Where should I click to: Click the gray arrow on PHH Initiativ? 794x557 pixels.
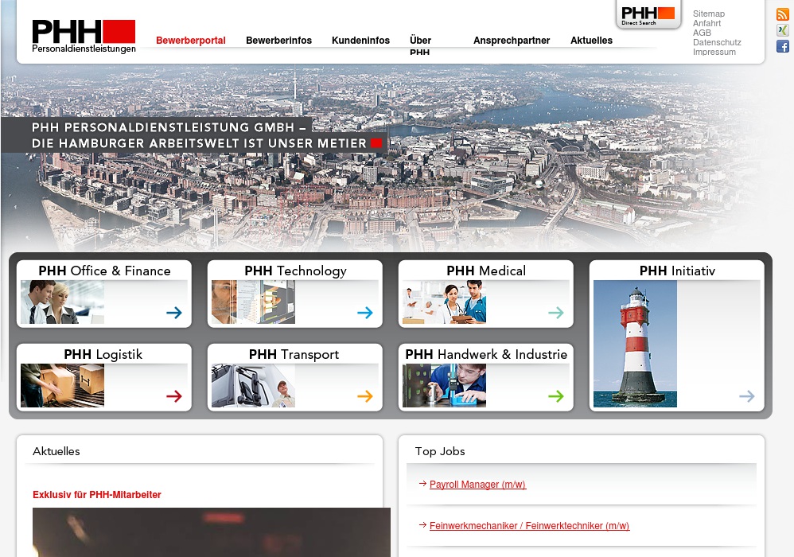pyautogui.click(x=746, y=396)
